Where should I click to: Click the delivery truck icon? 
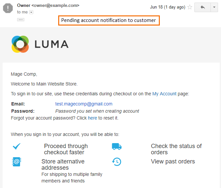pyautogui.click(x=117, y=147)
